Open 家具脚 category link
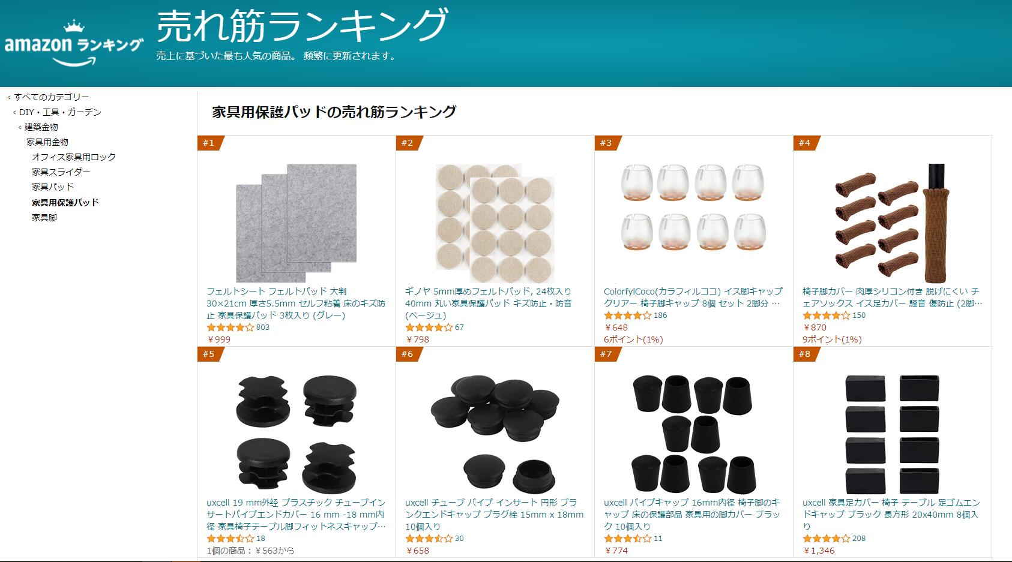Viewport: 1012px width, 562px height. pos(44,218)
